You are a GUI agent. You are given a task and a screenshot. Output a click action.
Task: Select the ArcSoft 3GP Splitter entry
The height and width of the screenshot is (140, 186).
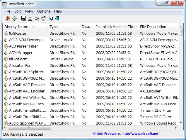(x=26, y=72)
